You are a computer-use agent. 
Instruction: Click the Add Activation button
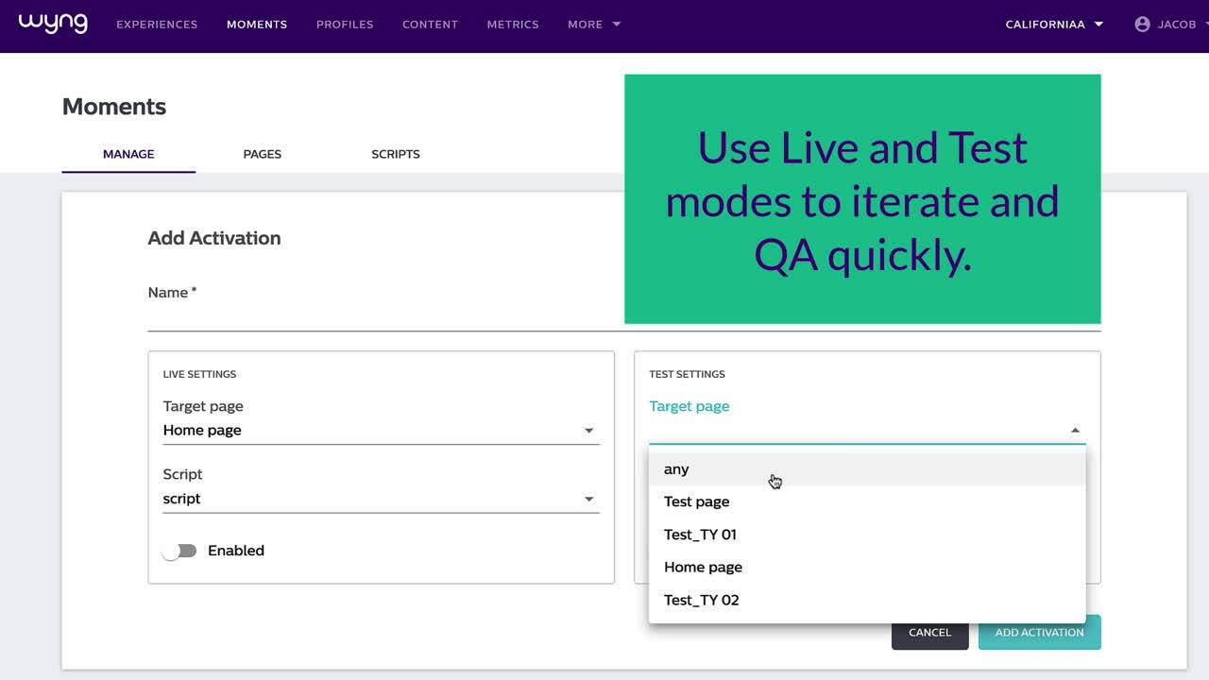click(x=1040, y=633)
